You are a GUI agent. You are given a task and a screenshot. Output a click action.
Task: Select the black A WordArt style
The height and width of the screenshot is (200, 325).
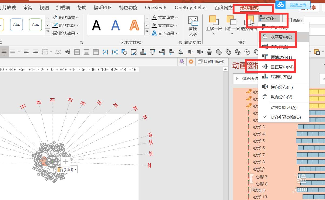[x=96, y=25]
